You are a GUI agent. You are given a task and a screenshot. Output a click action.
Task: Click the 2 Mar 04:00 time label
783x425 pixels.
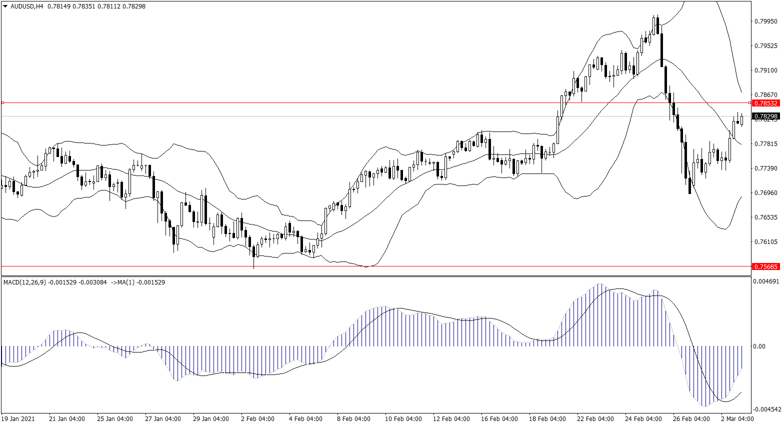(737, 418)
